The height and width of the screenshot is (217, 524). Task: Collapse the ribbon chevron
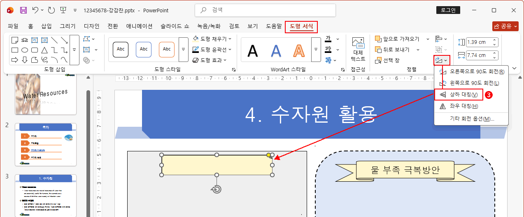pos(514,68)
